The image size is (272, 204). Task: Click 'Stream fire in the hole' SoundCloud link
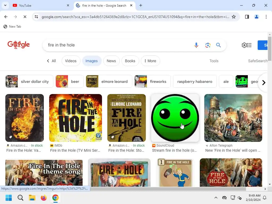[x=174, y=150]
